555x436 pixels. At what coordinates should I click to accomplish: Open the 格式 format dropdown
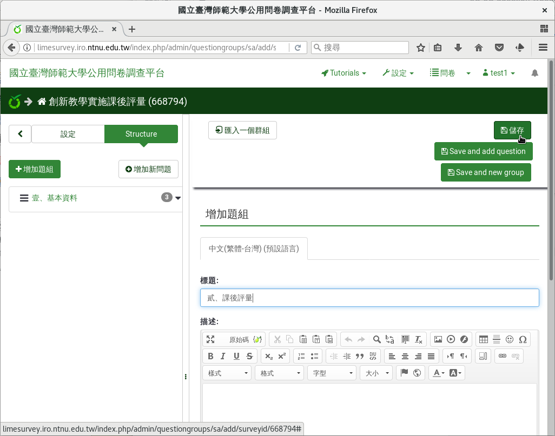[280, 373]
